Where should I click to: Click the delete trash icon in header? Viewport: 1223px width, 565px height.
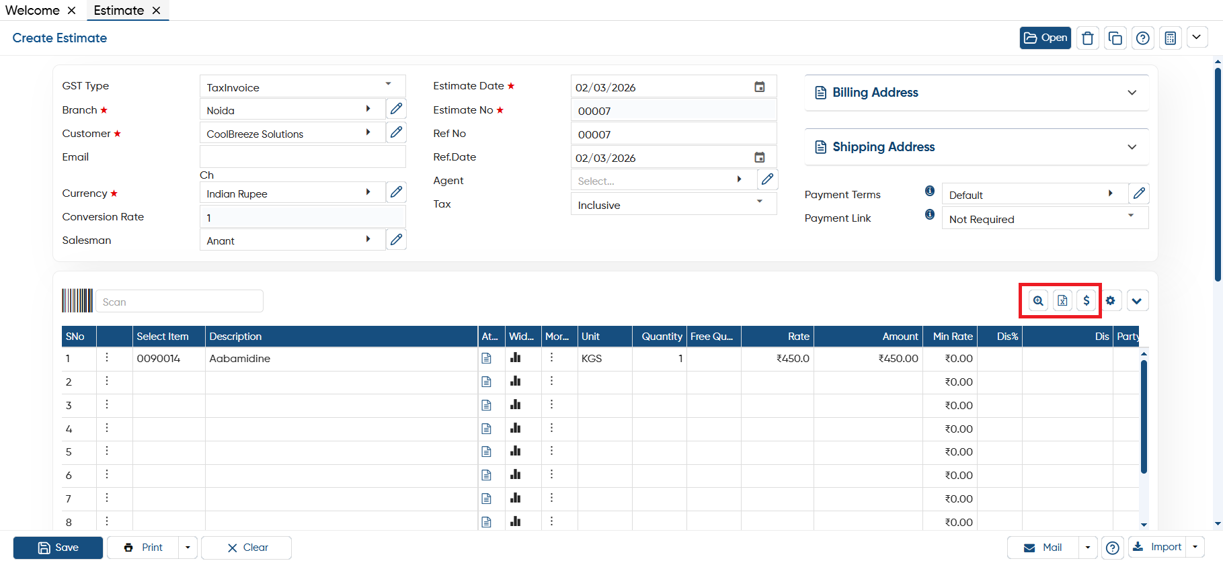click(1087, 38)
